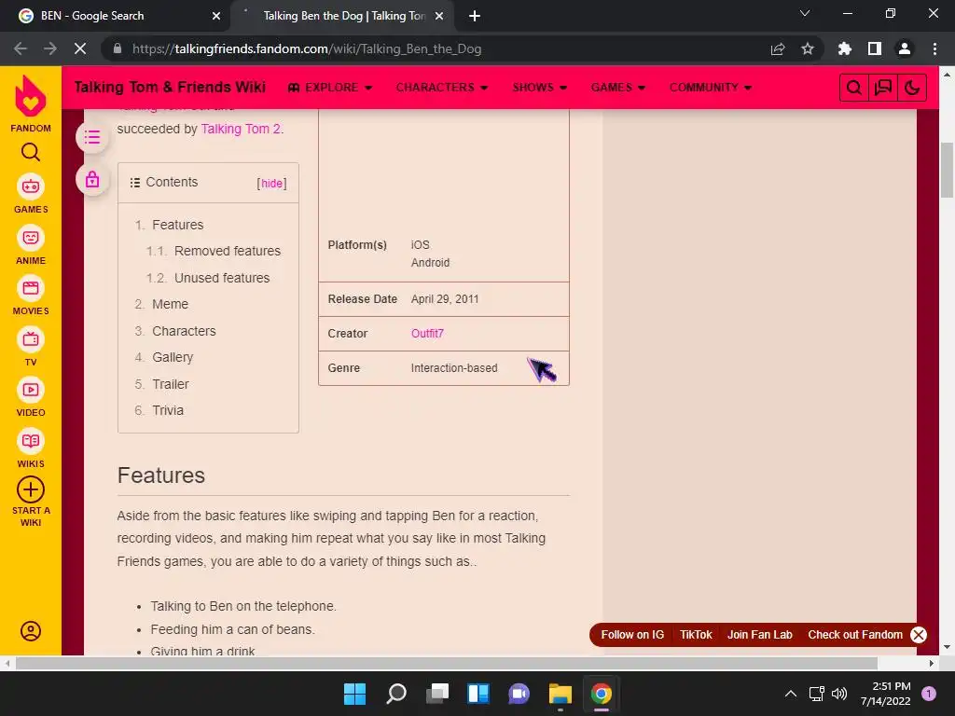Show hidden system tray icons
The image size is (955, 716).
(791, 694)
